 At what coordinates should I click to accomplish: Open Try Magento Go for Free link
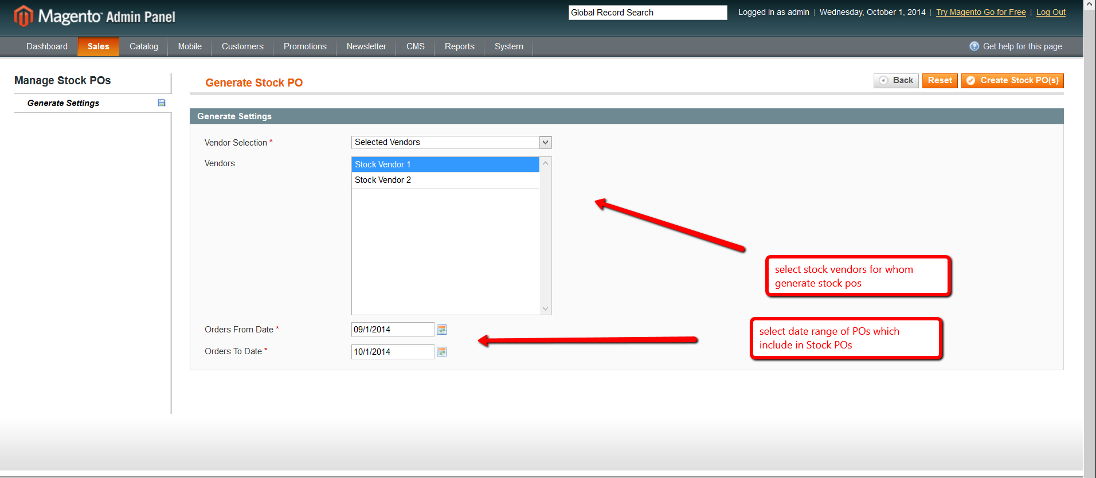pos(981,12)
